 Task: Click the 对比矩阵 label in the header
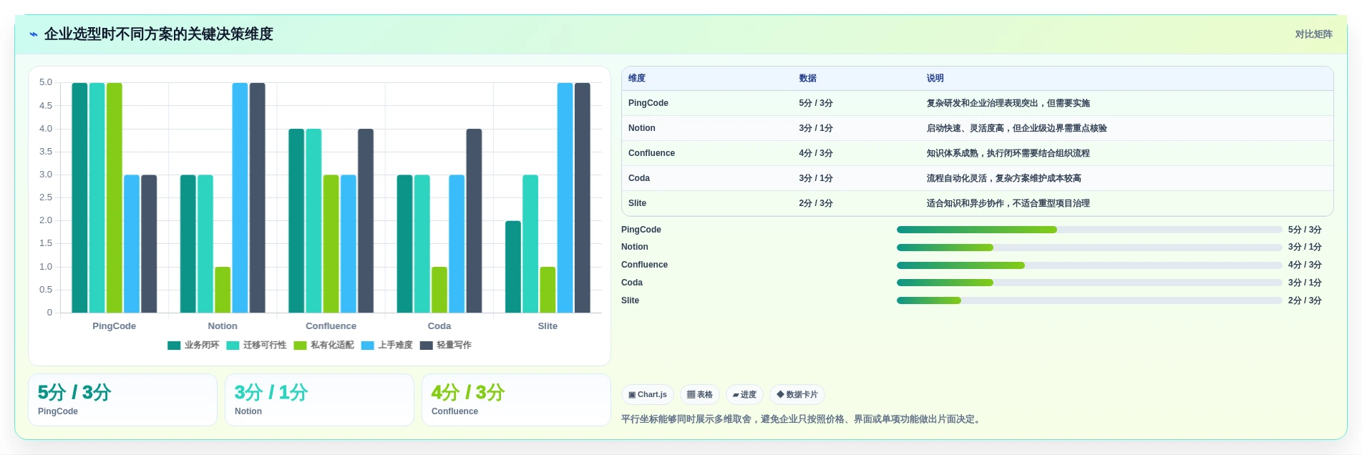click(x=1313, y=34)
